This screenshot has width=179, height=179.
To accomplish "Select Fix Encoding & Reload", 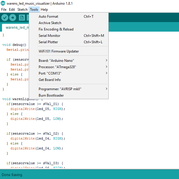I will pos(69,29).
